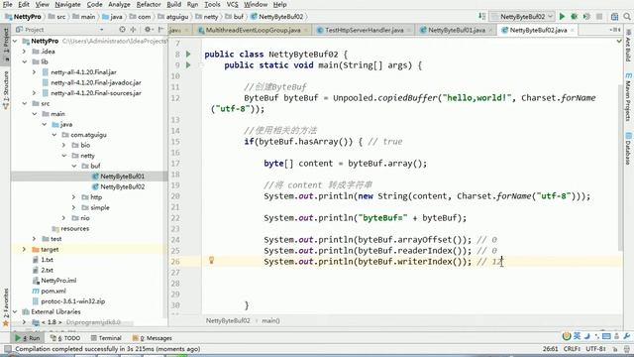Collapse External Libraries node
The image size is (634, 357).
point(15,311)
